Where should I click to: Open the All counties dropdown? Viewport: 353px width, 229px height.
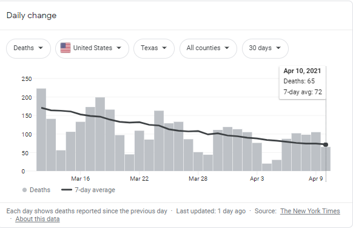coord(208,48)
